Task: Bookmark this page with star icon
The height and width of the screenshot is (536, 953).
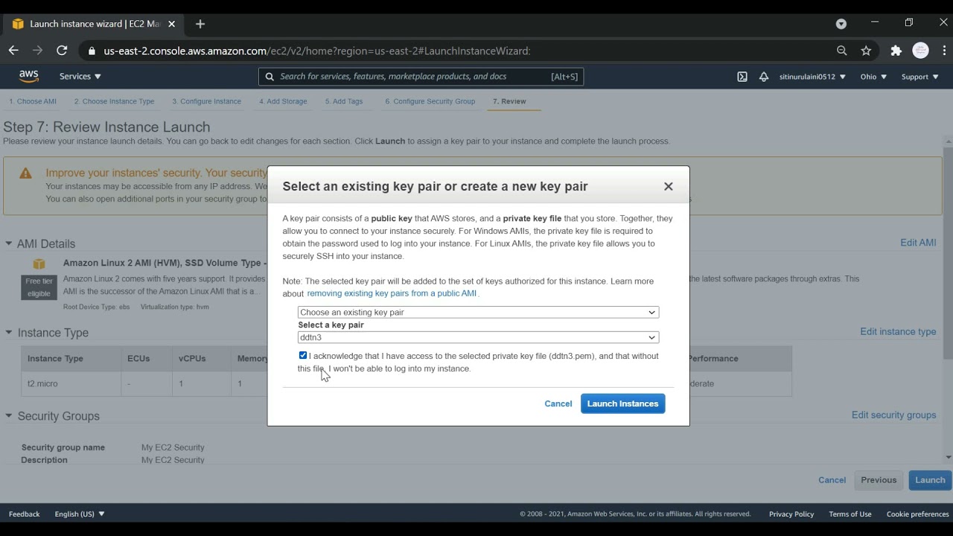Action: coord(866,51)
